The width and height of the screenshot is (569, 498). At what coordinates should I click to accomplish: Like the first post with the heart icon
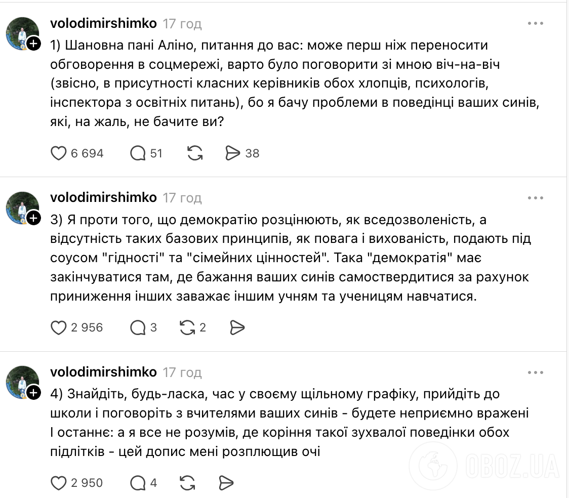click(60, 153)
